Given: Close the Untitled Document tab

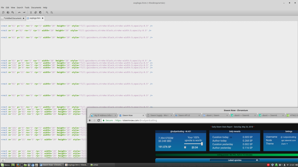Looking at the screenshot, I should [24, 19].
